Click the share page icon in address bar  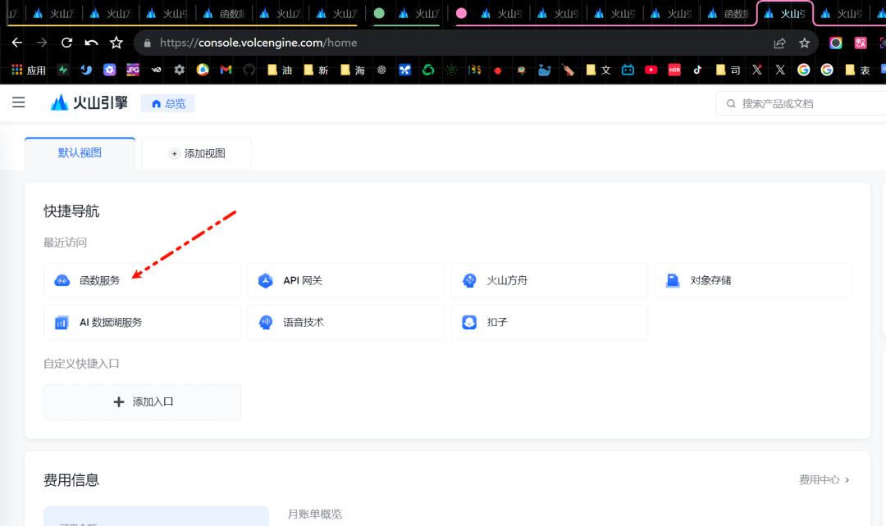click(780, 43)
